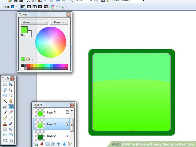This screenshot has height=147, width=196.
Task: Show the top unchecked Layer 3
Action: click(x=68, y=112)
